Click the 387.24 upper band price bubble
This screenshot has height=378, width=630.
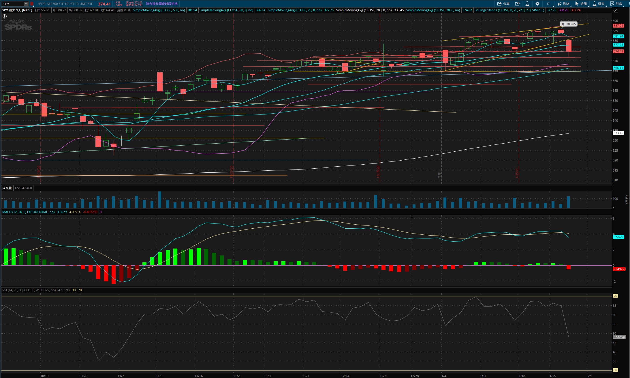click(x=618, y=26)
